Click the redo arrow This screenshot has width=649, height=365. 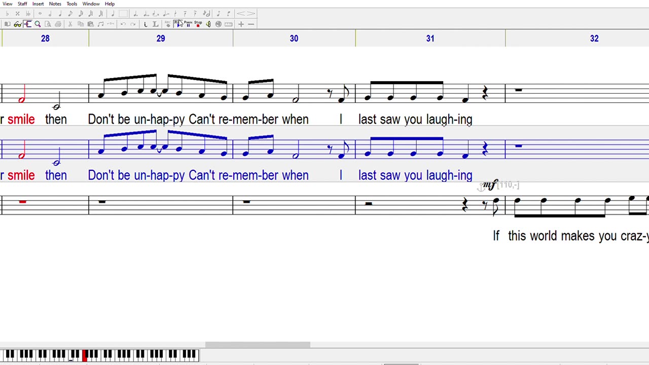(133, 24)
